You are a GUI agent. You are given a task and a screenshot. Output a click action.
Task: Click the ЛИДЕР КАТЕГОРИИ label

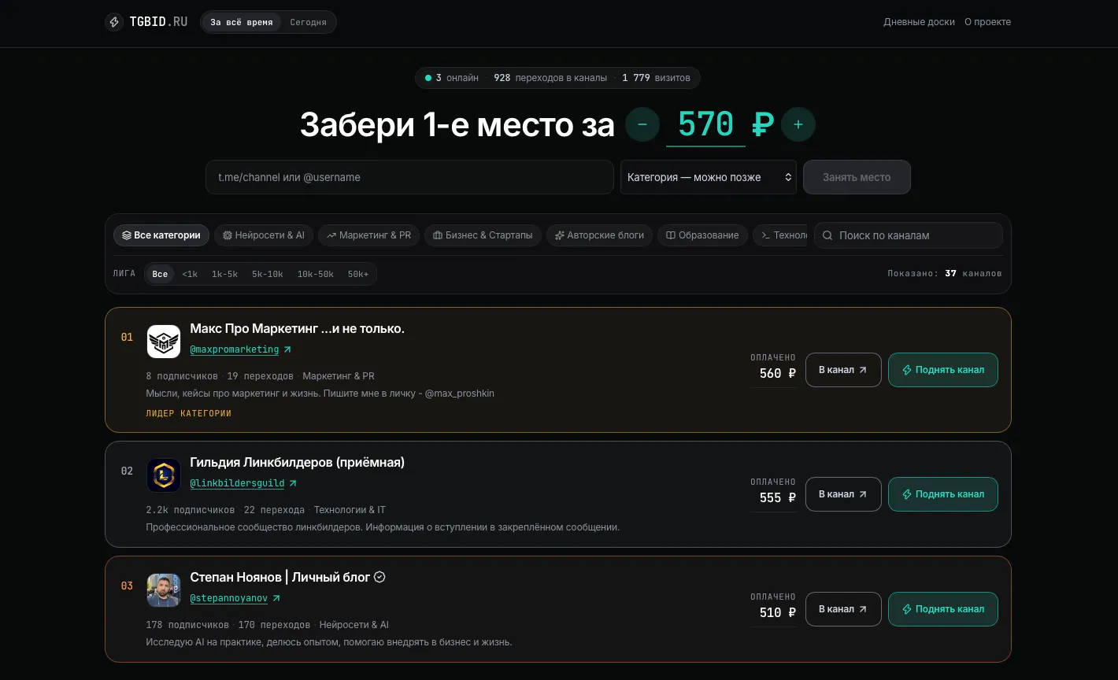coord(189,413)
